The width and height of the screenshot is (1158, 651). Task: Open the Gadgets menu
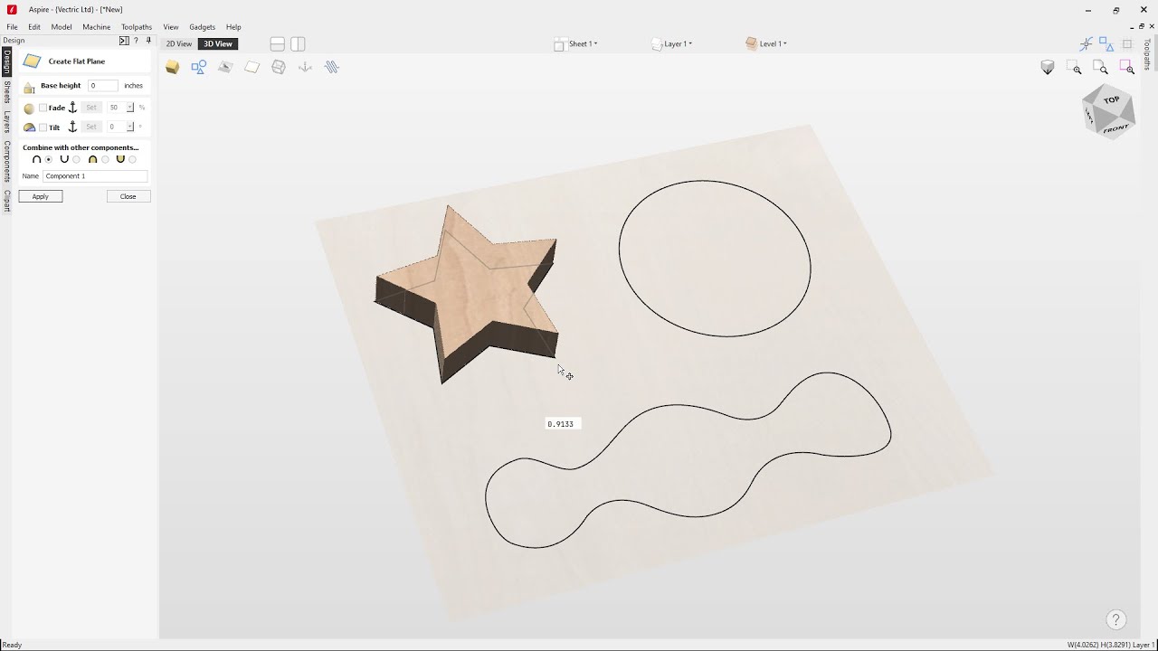click(x=202, y=27)
